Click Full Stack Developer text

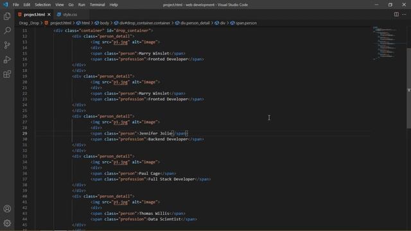tap(171, 179)
